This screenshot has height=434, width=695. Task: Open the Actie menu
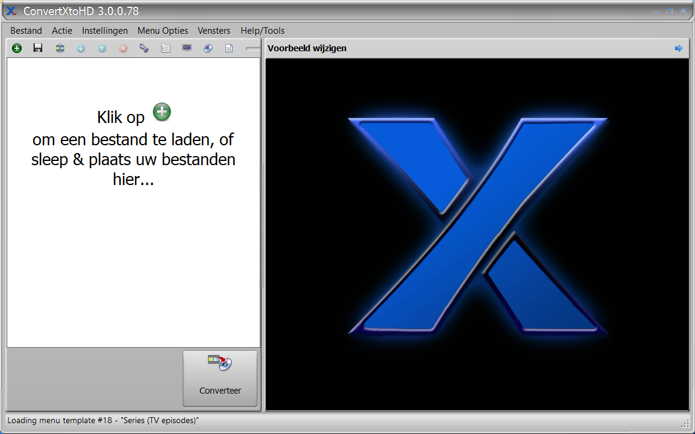coord(62,31)
